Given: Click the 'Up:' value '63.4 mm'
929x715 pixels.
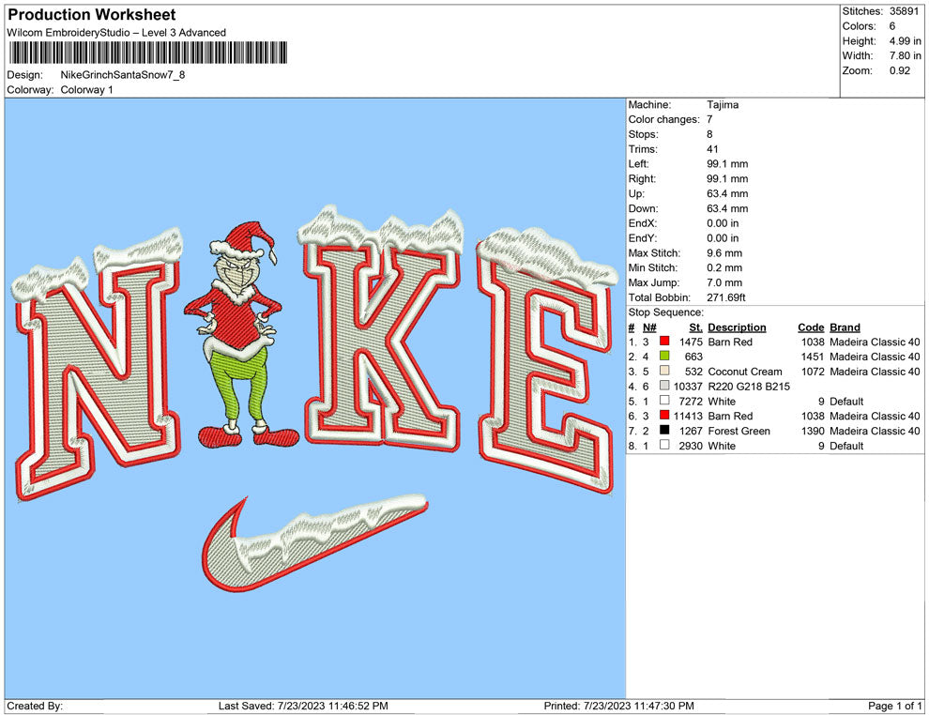Looking at the screenshot, I should pyautogui.click(x=727, y=193).
